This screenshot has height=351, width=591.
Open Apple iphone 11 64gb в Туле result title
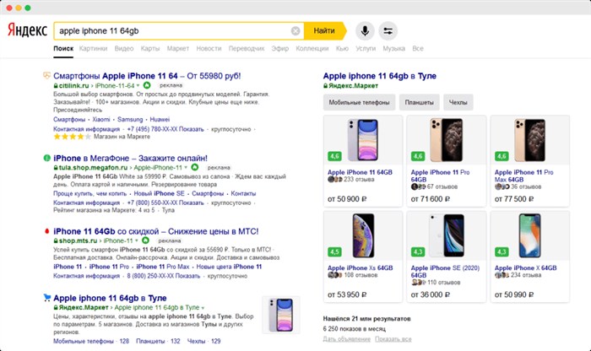click(x=110, y=298)
